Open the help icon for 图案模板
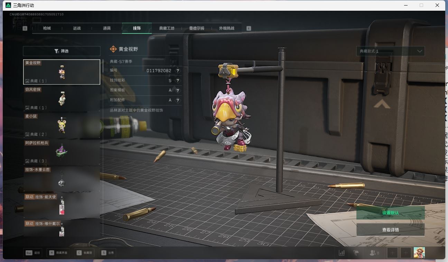The image size is (448, 262). pos(178,90)
